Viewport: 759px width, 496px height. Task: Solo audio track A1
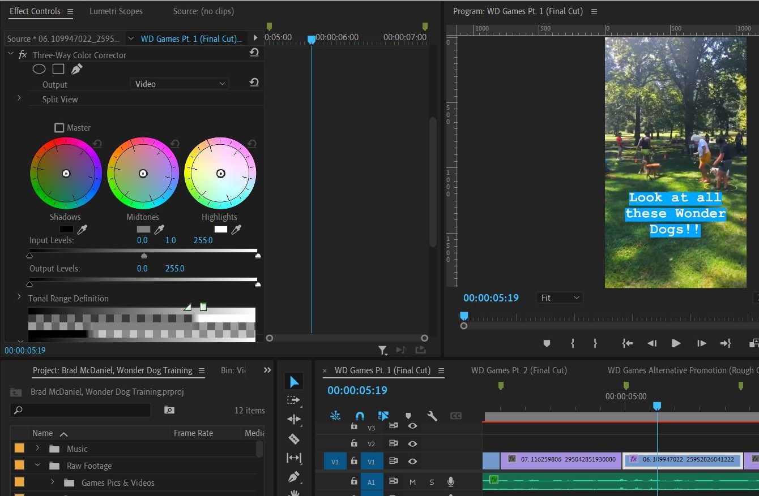[432, 482]
